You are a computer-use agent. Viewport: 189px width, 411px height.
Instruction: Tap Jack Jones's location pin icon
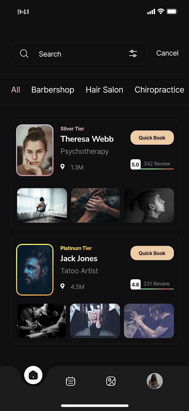point(63,286)
